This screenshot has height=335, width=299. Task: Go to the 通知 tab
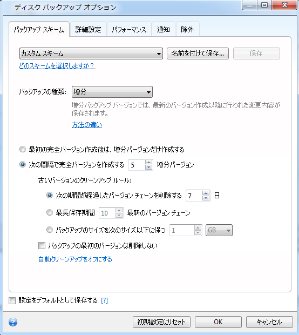point(164,30)
